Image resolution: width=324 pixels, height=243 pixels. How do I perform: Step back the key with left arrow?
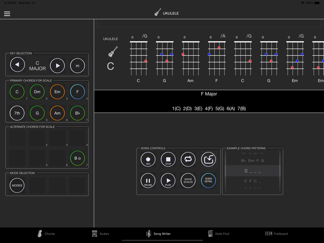17,65
